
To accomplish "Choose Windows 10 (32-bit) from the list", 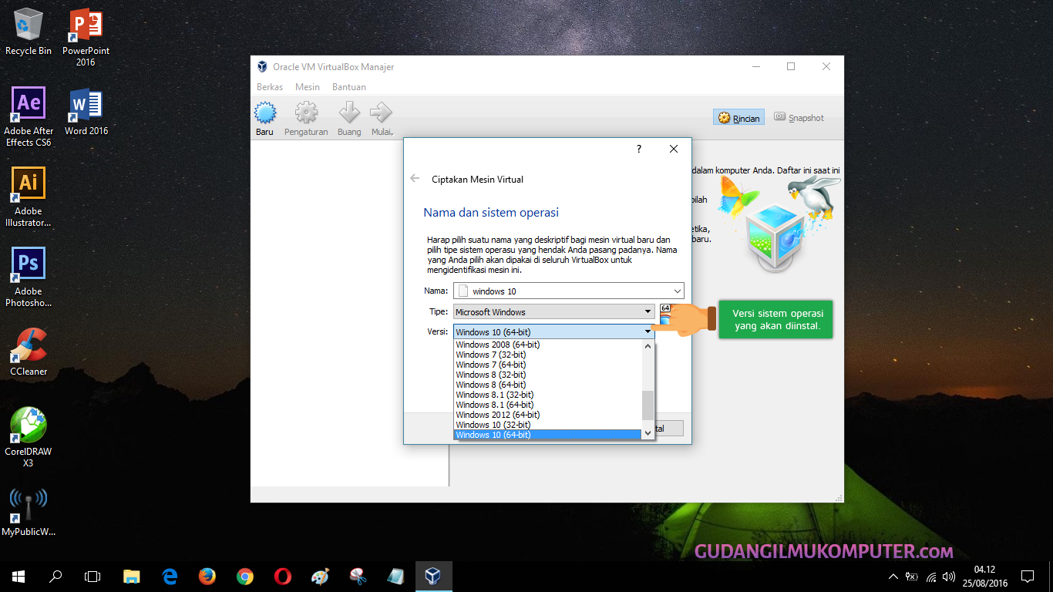I will click(548, 425).
